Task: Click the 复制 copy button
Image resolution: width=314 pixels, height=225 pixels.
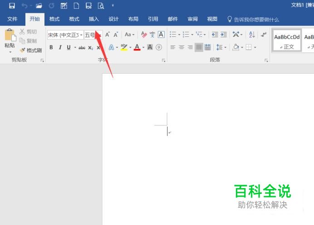Action: 28,41
